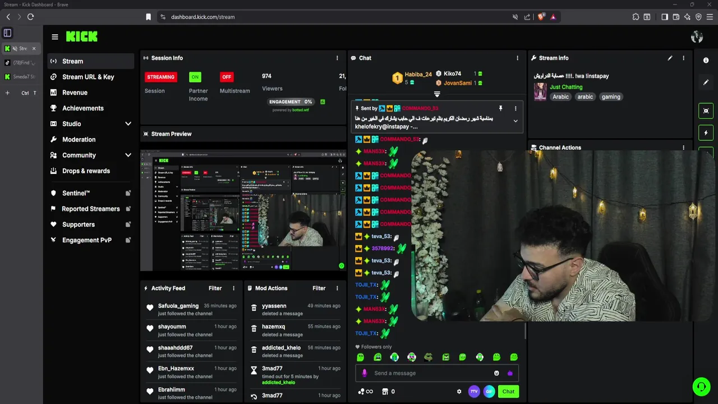Open a new tab with plus button
718x404 pixels.
(x=7, y=93)
